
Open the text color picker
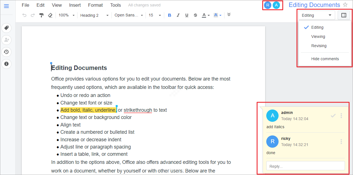pos(205,15)
